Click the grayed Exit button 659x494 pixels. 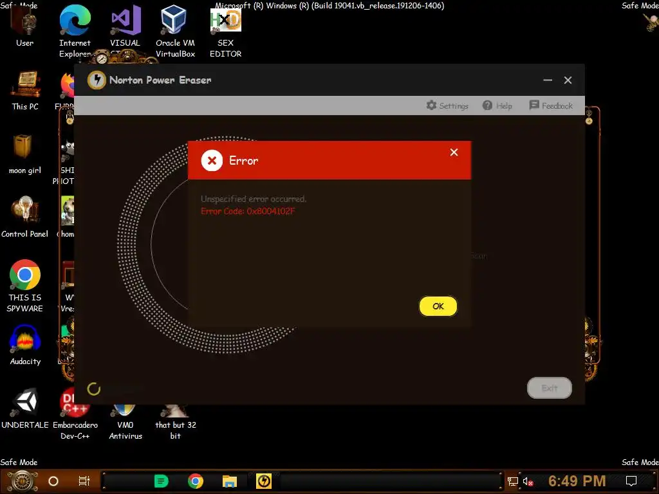(x=550, y=388)
